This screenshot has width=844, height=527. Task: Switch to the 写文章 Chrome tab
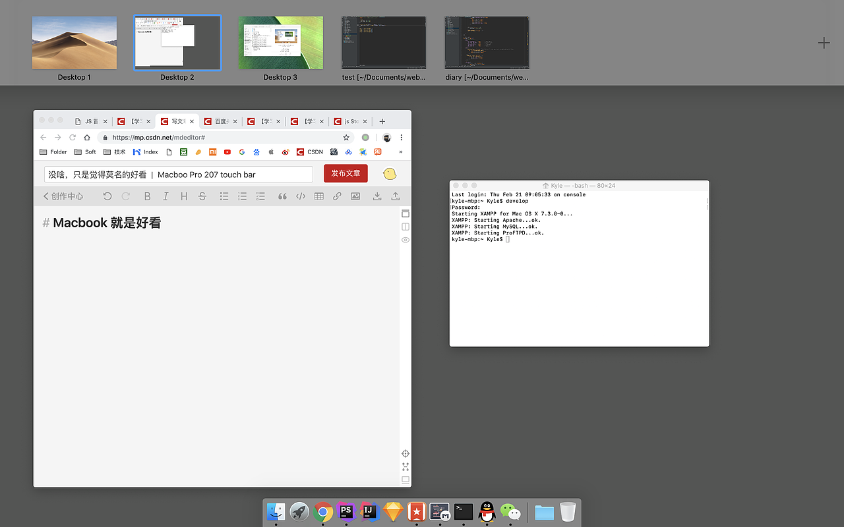(177, 121)
